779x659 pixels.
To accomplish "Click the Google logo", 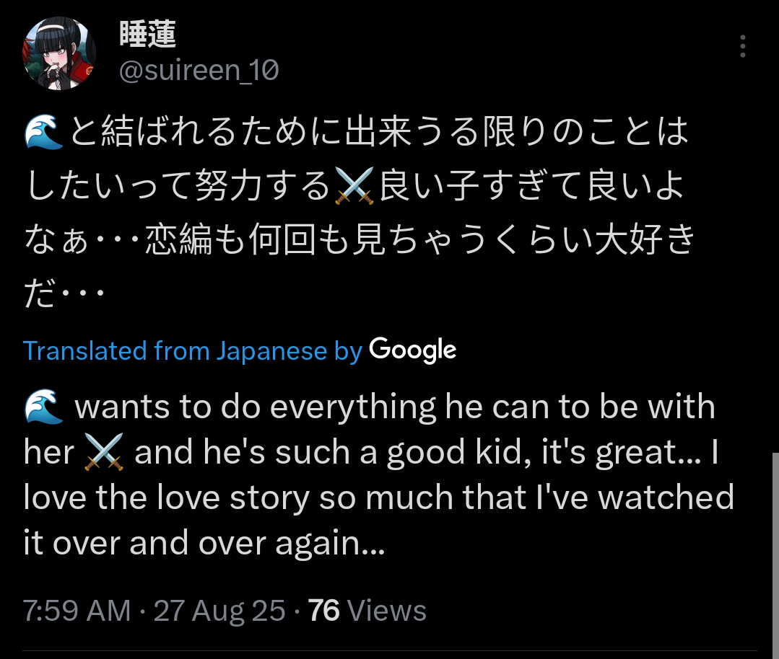I will pos(412,350).
